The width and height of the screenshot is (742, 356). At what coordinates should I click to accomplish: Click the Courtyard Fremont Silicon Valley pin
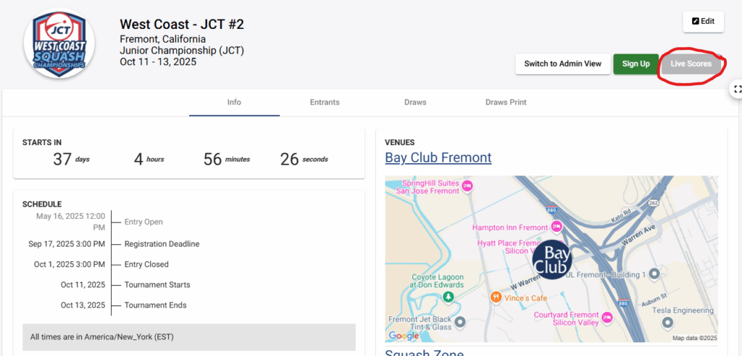[607, 316]
